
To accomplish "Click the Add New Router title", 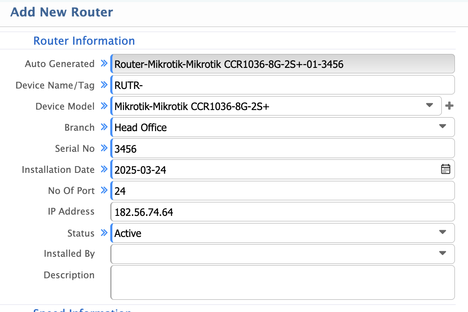I will pos(61,12).
